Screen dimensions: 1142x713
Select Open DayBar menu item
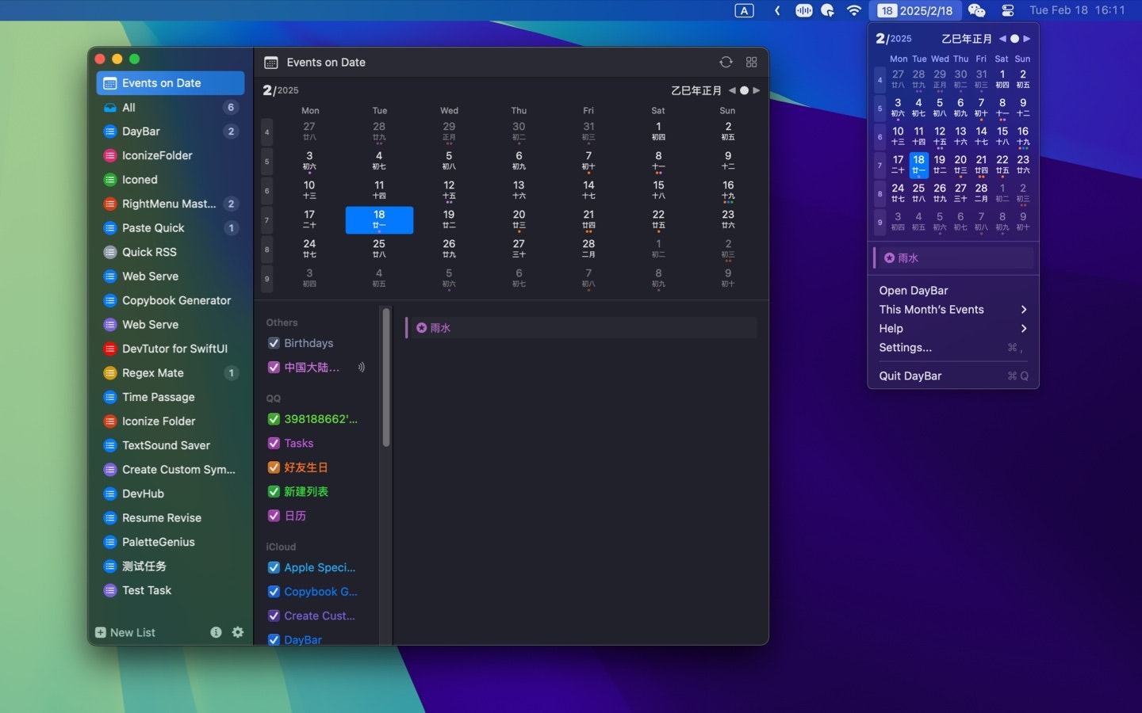(914, 291)
